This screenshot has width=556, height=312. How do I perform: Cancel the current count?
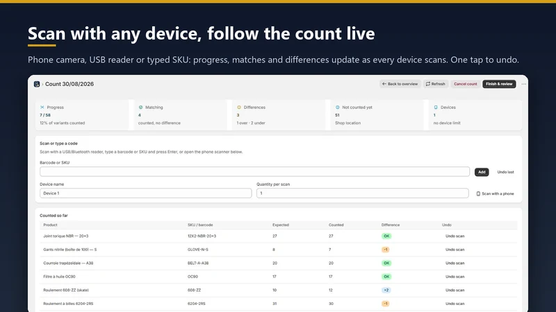coord(465,84)
